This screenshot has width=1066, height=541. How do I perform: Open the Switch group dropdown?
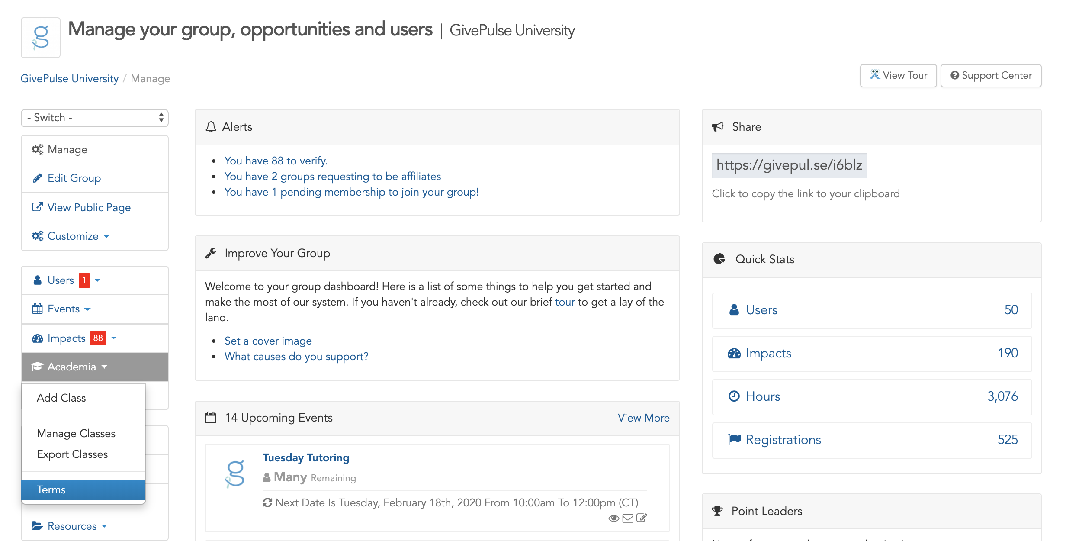tap(95, 118)
